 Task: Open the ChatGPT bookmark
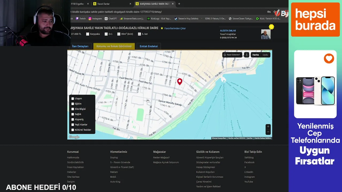[111, 19]
